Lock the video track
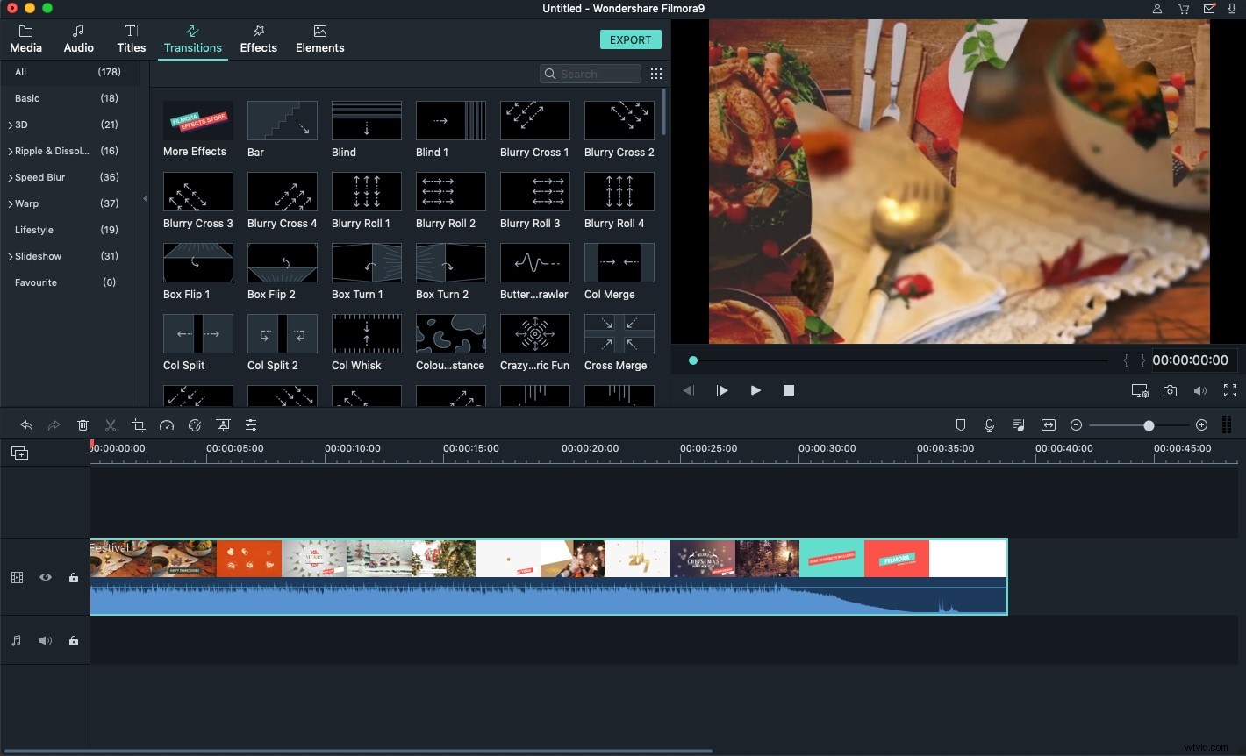This screenshot has height=756, width=1246. click(x=74, y=577)
